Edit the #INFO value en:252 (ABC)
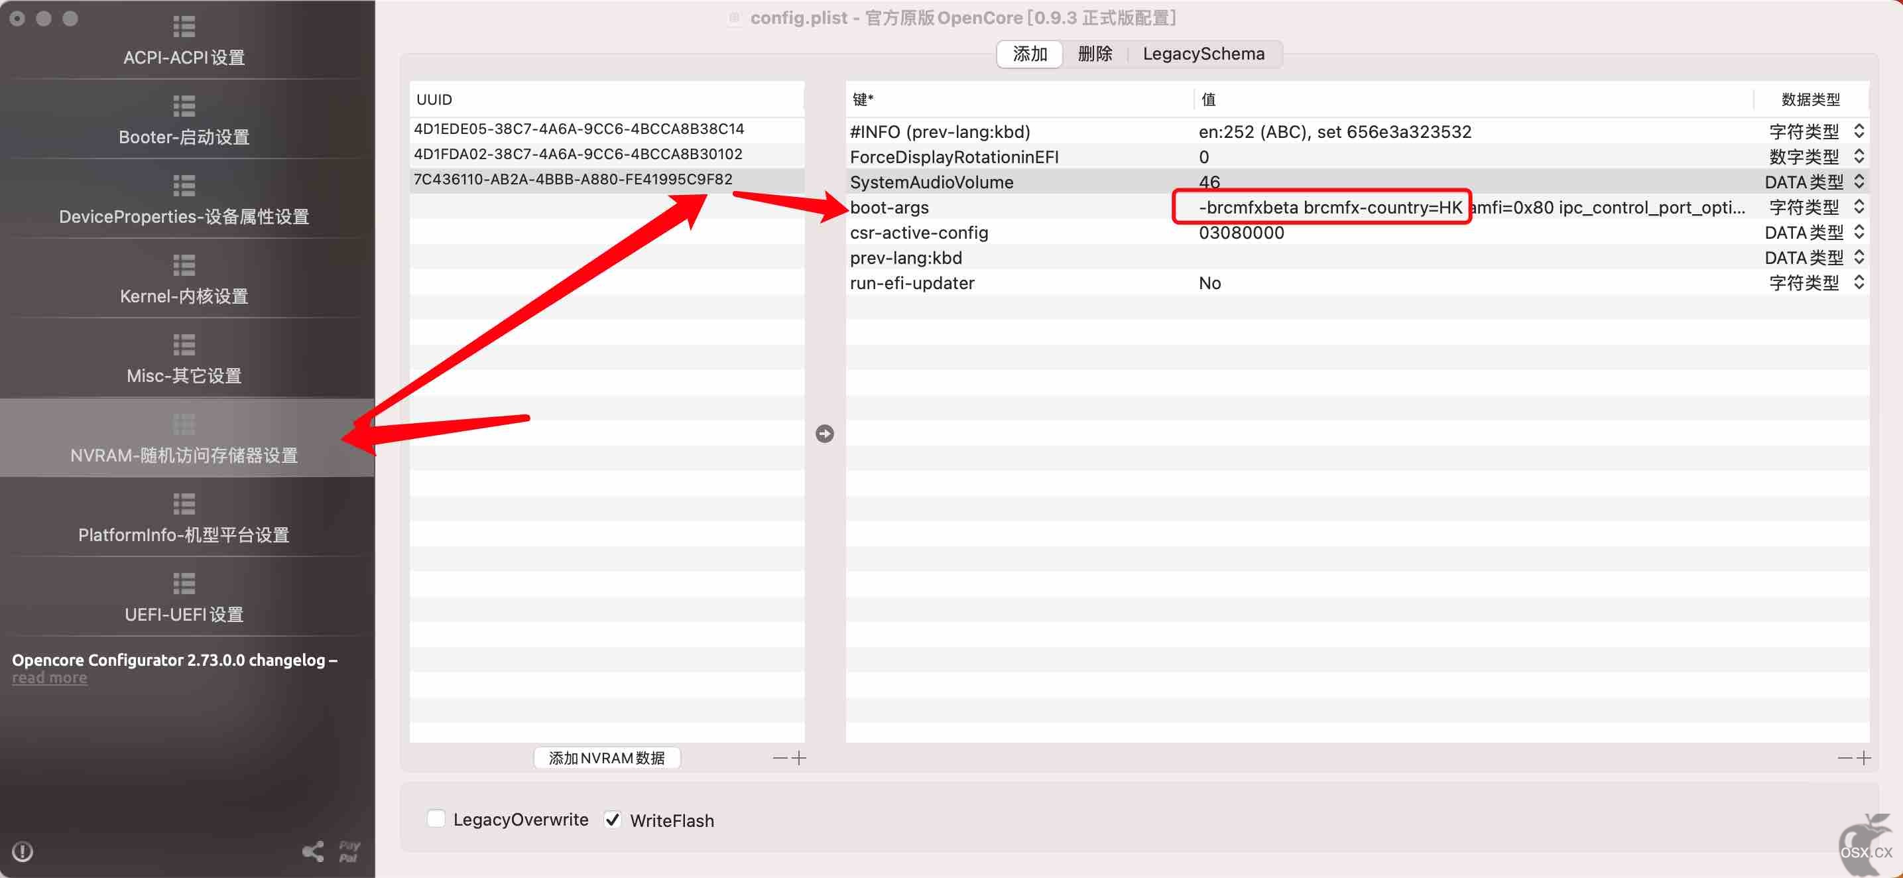This screenshot has width=1903, height=878. pos(1334,131)
